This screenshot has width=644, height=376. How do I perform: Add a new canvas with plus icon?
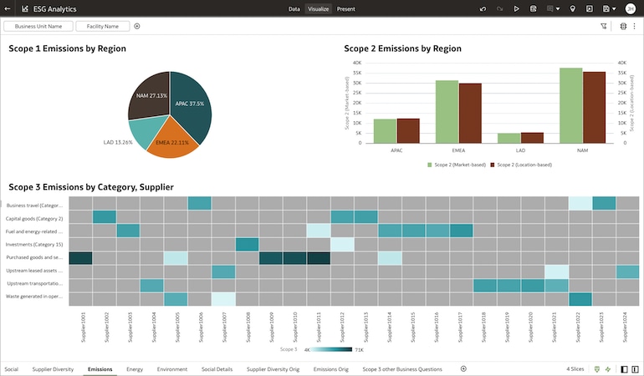pyautogui.click(x=463, y=368)
